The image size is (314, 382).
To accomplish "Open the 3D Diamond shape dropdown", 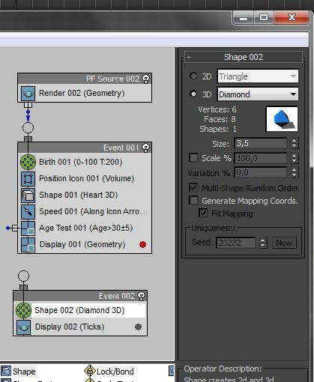I will pyautogui.click(x=258, y=94).
